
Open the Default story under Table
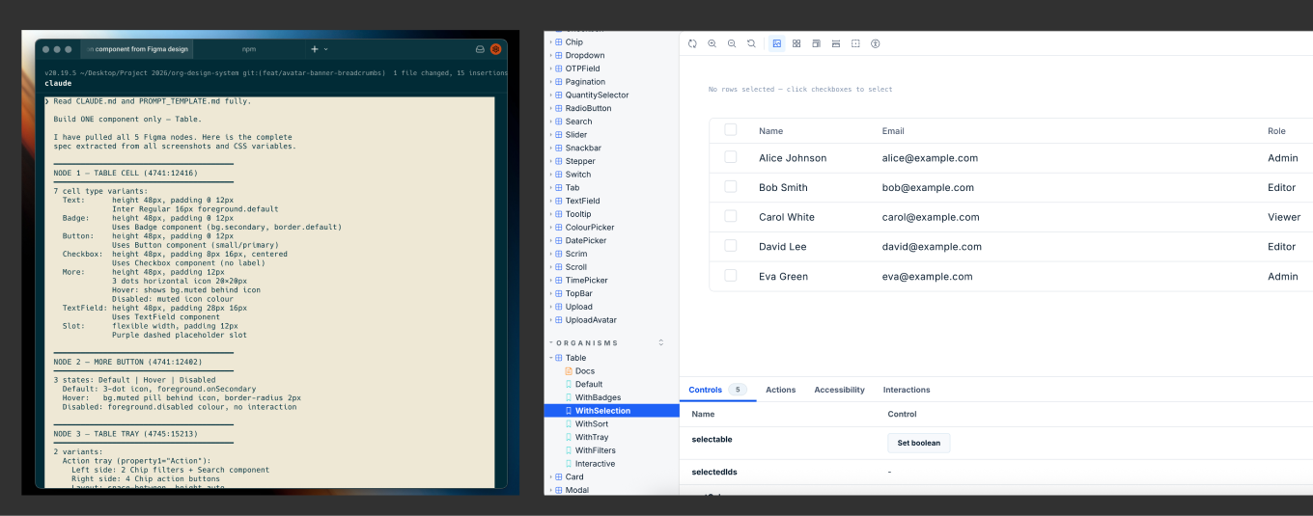coord(589,384)
